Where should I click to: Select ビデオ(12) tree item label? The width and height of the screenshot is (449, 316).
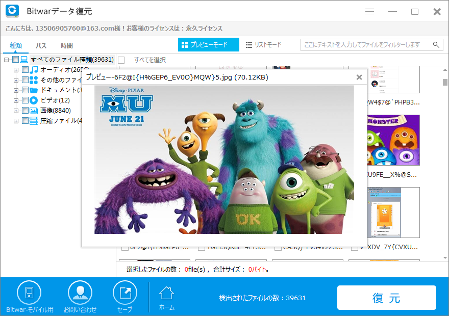click(x=55, y=100)
